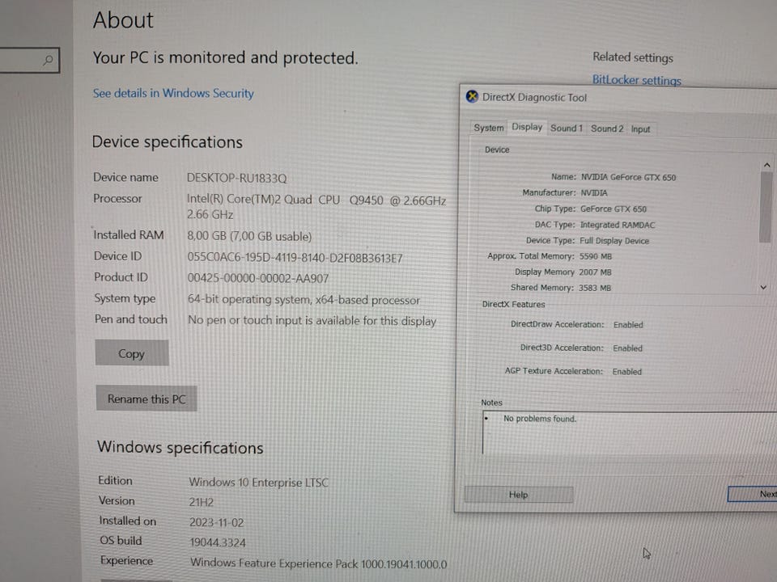Click the Device list scroll up arrow
Image resolution: width=777 pixels, height=582 pixels.
[766, 165]
